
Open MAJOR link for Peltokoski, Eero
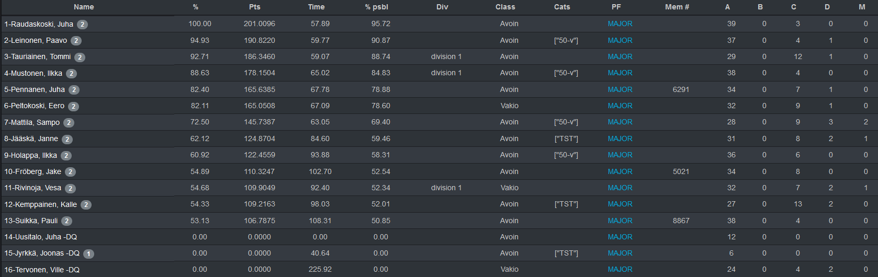click(x=620, y=106)
